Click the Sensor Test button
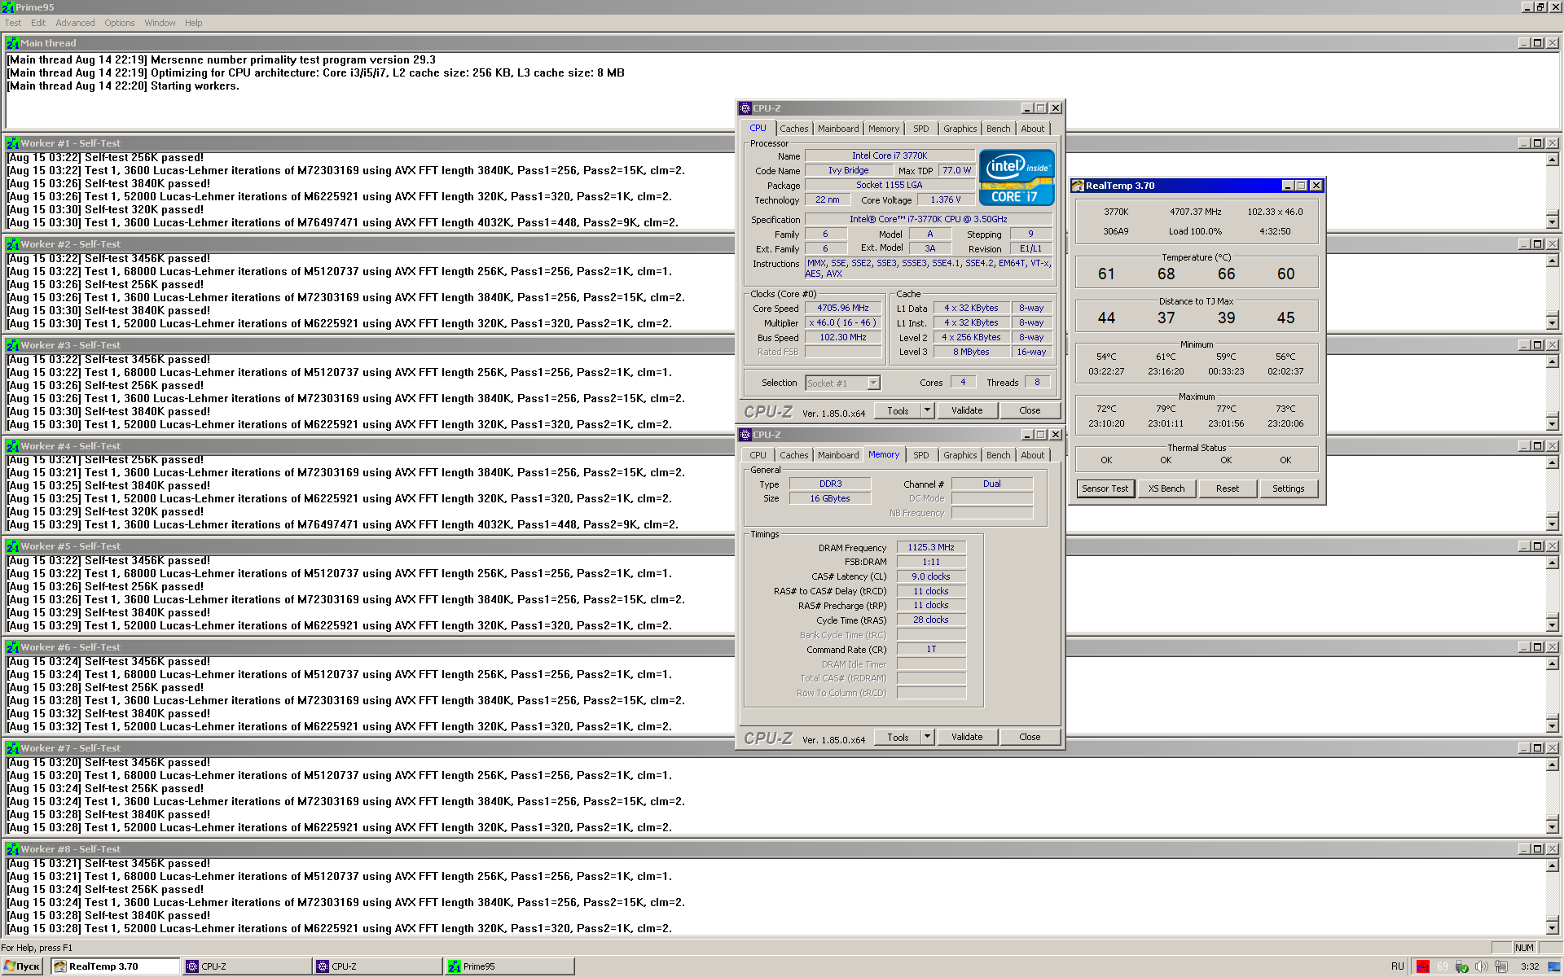 point(1105,488)
